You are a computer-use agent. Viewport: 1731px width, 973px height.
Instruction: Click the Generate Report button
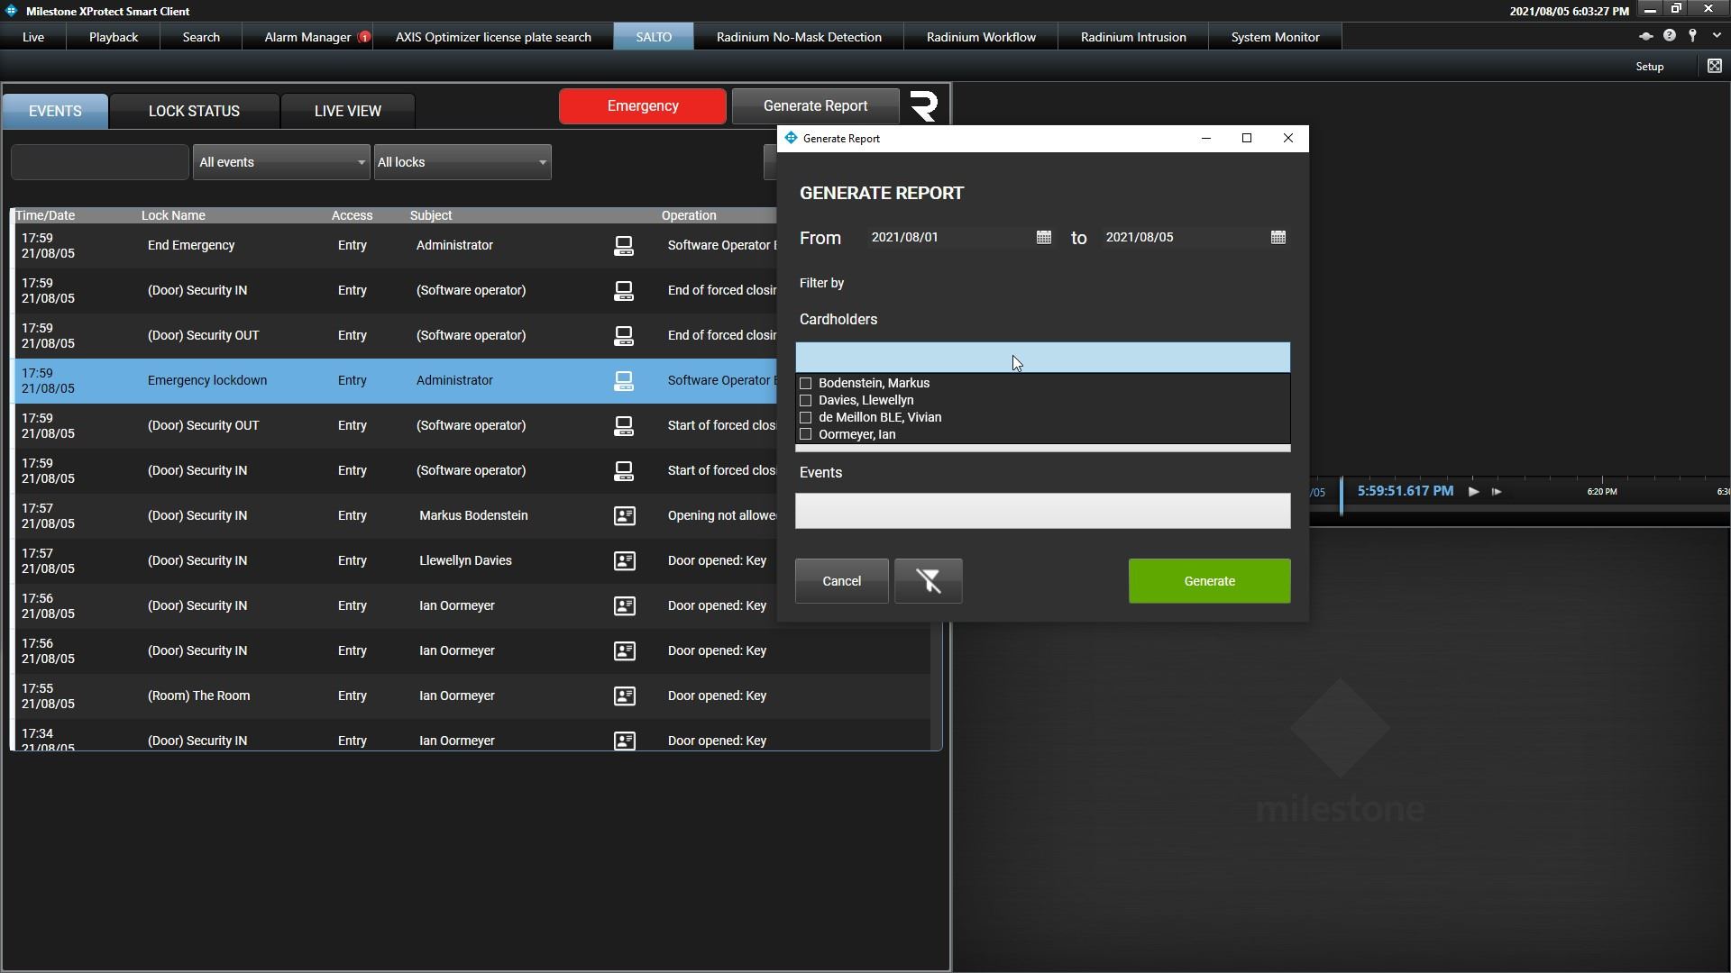click(x=815, y=106)
